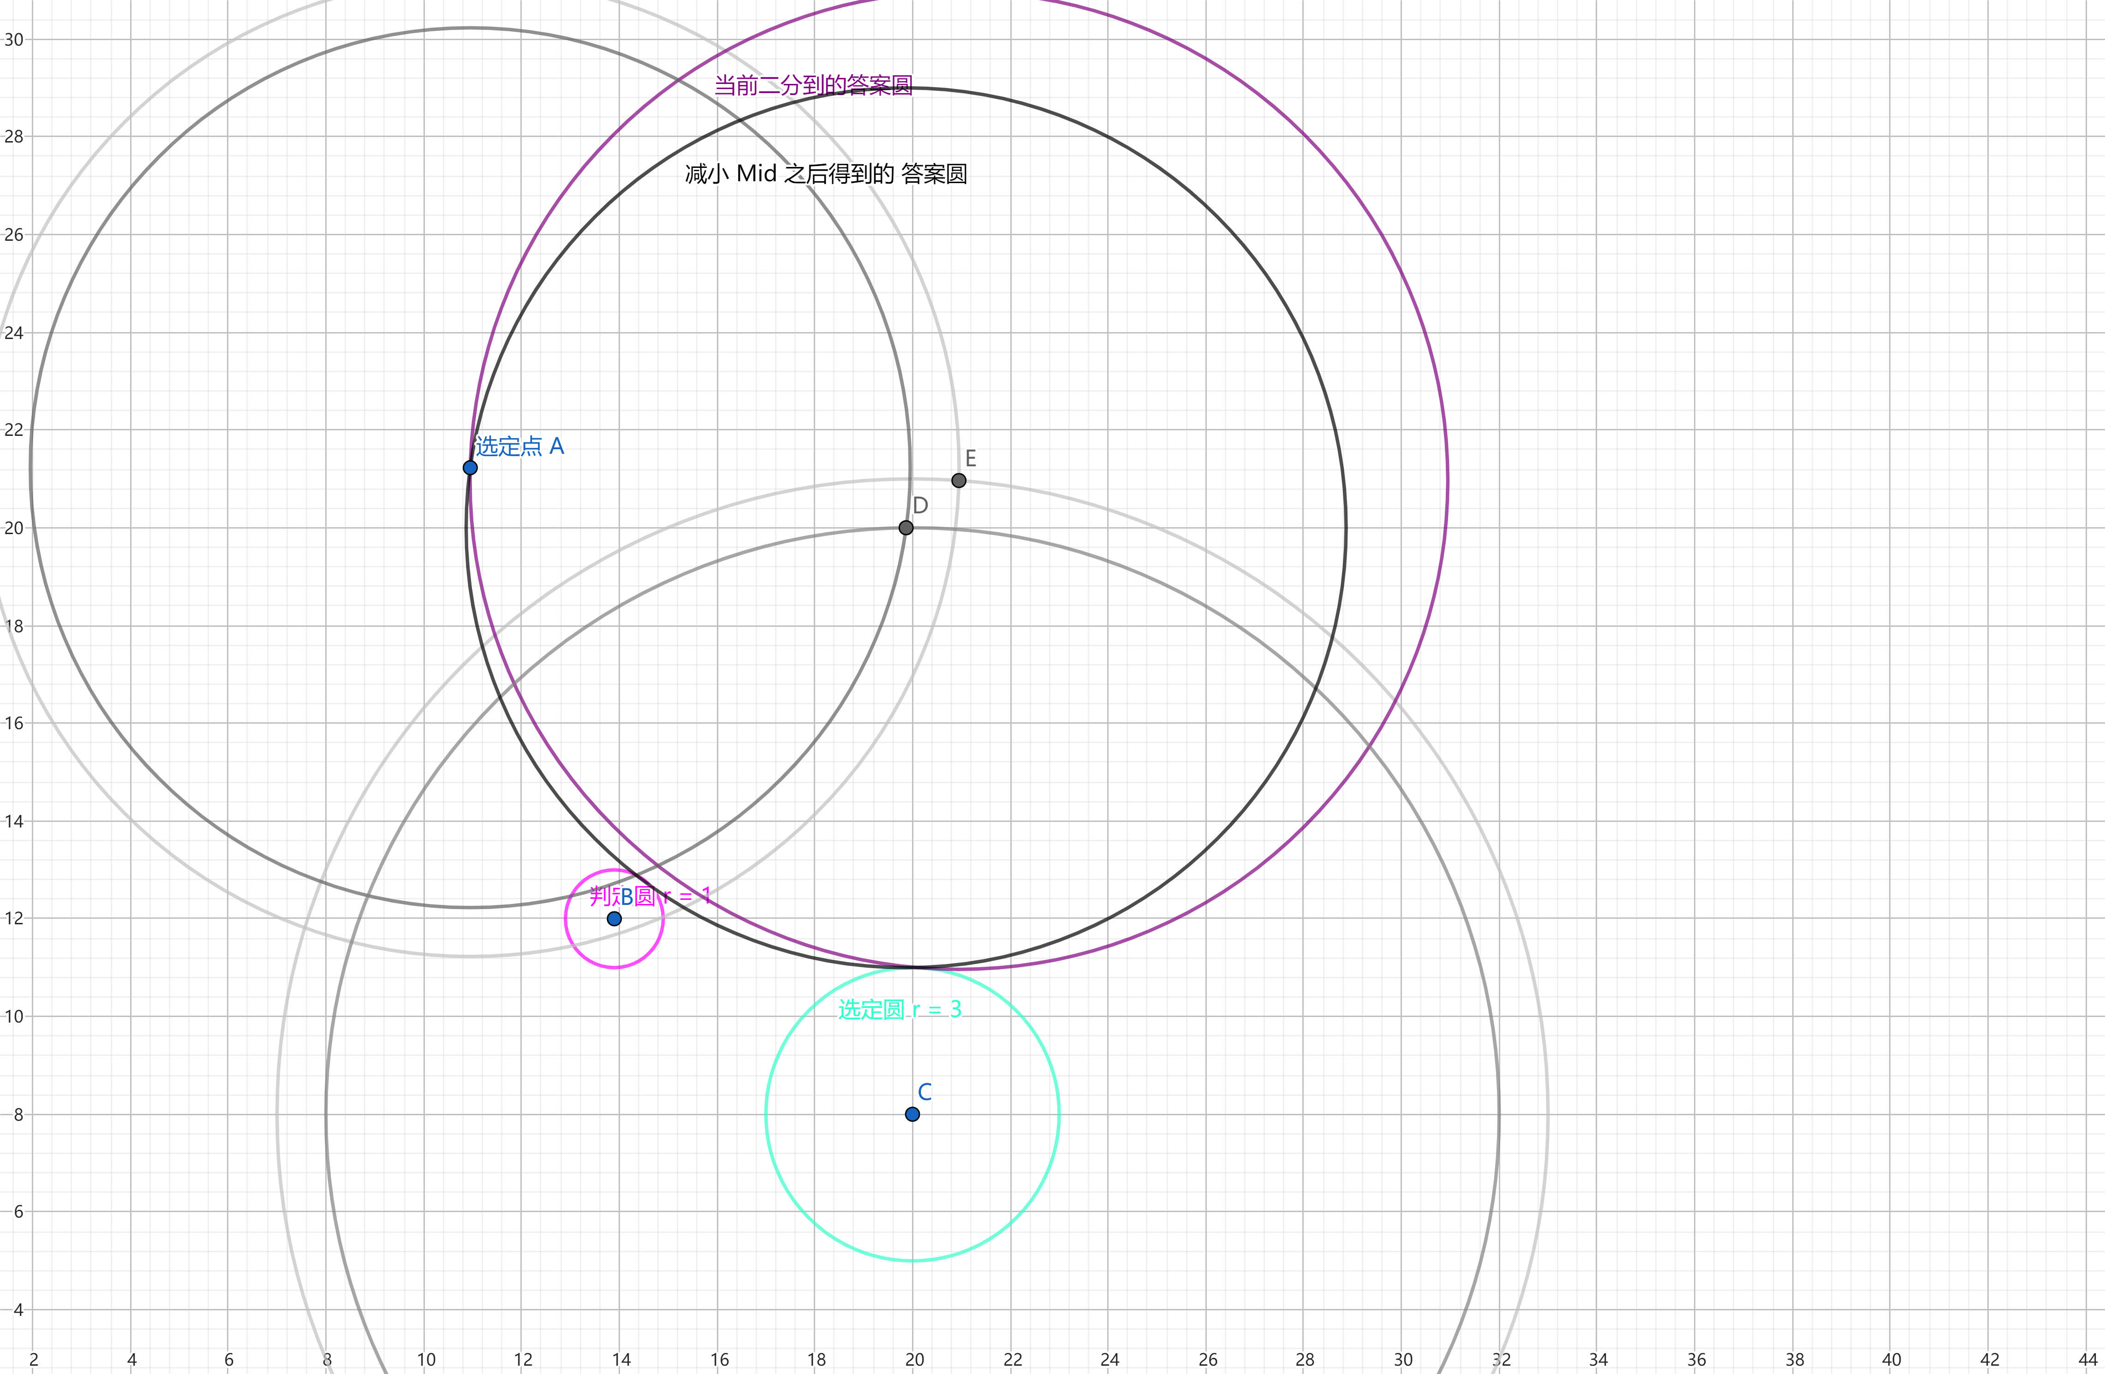Click the letter label E
This screenshot has height=1374, width=2105.
[x=970, y=459]
